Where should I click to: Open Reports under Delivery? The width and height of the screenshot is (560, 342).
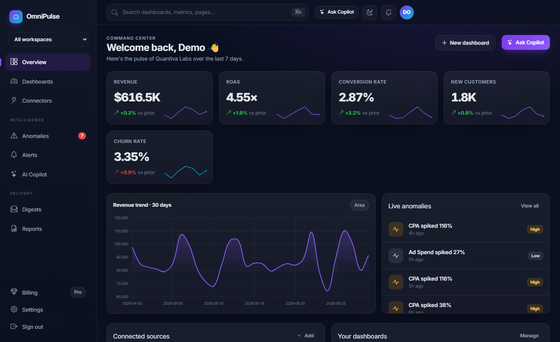coord(48,229)
